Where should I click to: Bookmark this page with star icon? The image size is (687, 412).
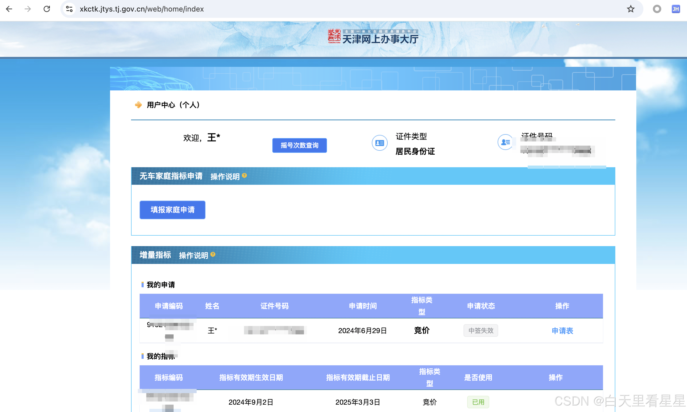click(631, 9)
